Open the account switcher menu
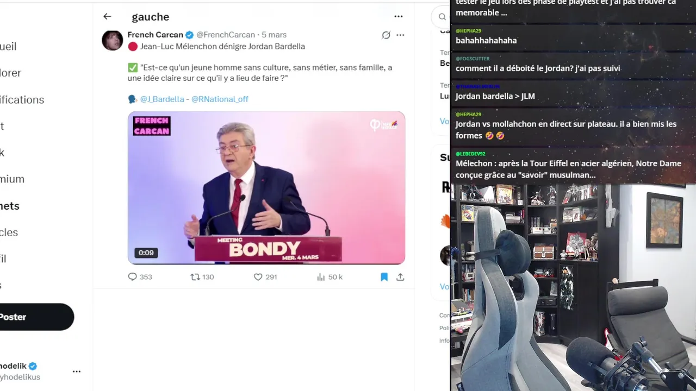 click(x=77, y=371)
